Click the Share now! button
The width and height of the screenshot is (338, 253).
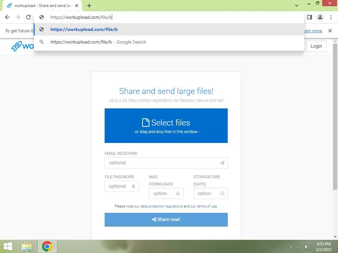click(166, 220)
